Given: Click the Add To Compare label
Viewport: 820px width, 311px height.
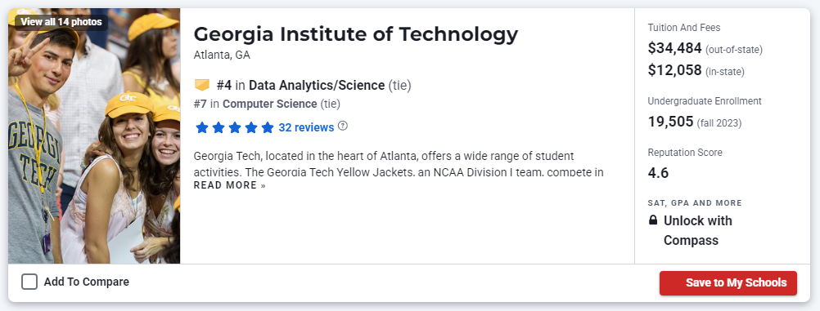Looking at the screenshot, I should point(86,282).
